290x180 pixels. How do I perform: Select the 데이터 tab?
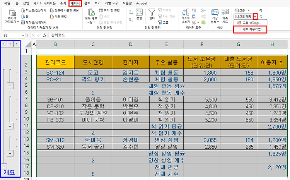point(75,3)
